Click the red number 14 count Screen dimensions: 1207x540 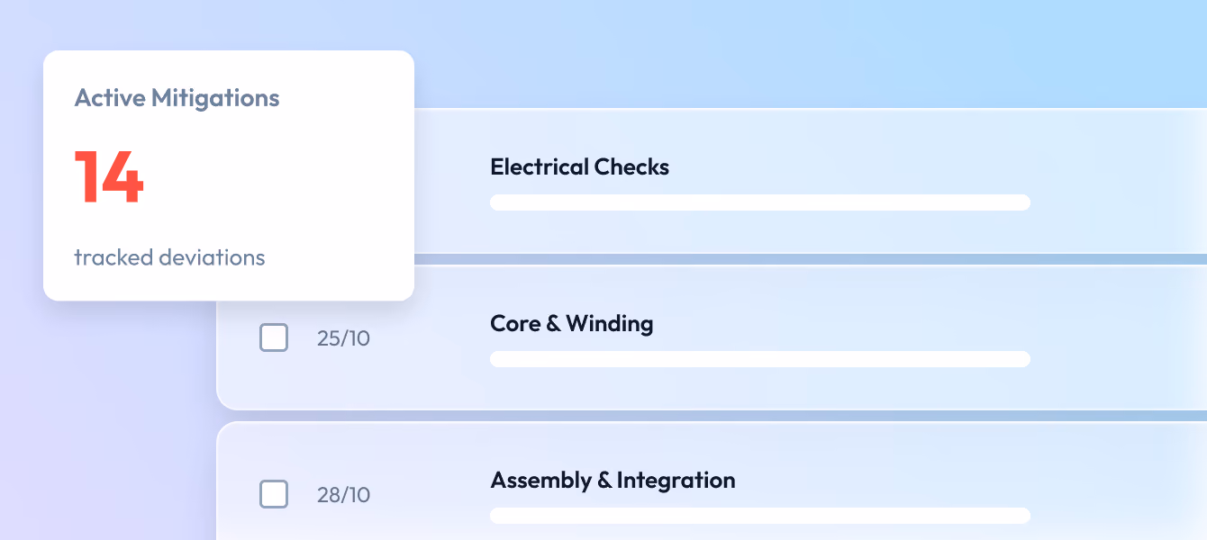pos(109,177)
